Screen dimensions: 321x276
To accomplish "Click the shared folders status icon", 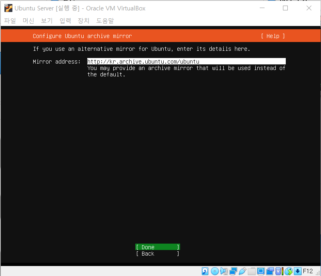I will point(252,271).
